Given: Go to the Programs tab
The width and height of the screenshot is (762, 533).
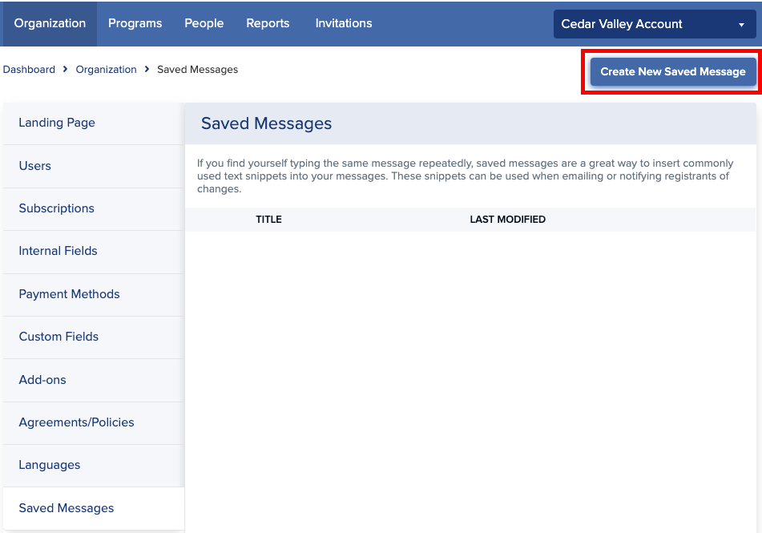Looking at the screenshot, I should (x=135, y=23).
